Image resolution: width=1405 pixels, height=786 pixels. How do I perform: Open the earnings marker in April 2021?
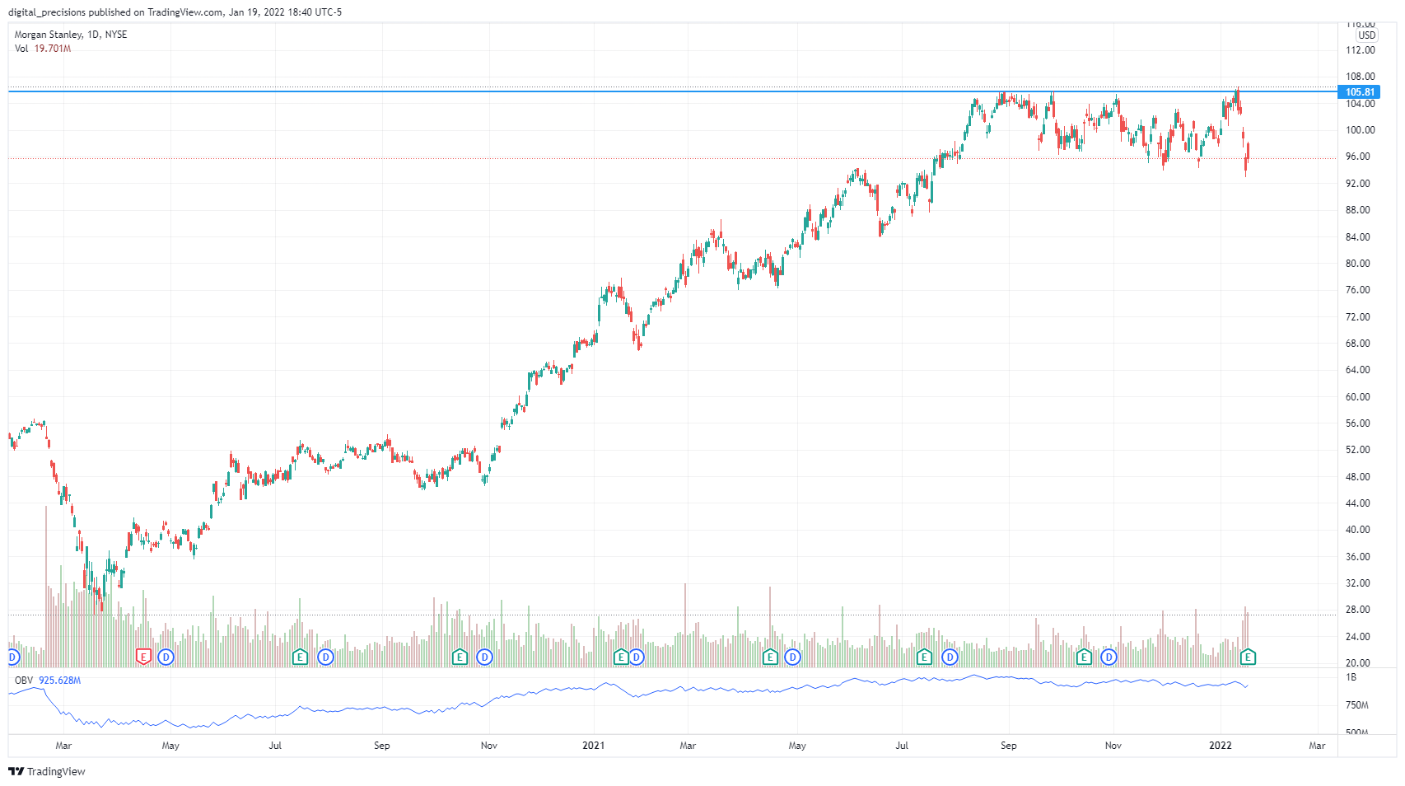[x=770, y=657]
